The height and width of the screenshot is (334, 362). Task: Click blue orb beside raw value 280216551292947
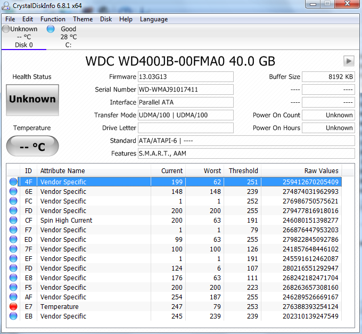click(x=13, y=268)
